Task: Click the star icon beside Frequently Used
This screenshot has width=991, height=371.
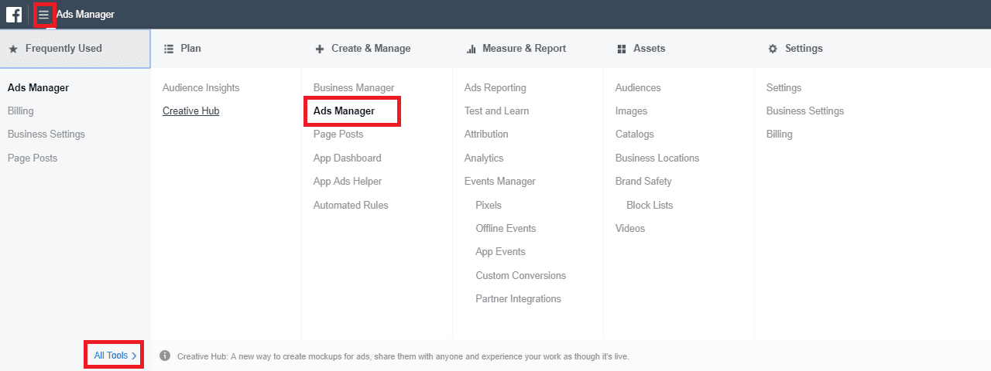Action: tap(13, 49)
